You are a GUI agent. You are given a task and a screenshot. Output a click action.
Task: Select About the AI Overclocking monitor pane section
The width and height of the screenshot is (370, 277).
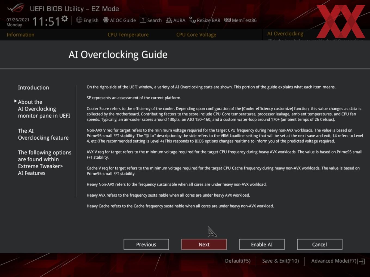point(44,109)
